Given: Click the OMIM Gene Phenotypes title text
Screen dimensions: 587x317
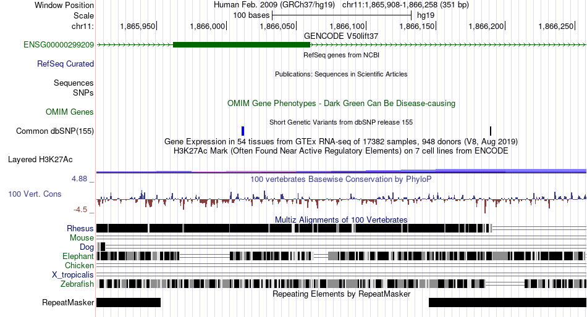Looking at the screenshot, I should [341, 103].
